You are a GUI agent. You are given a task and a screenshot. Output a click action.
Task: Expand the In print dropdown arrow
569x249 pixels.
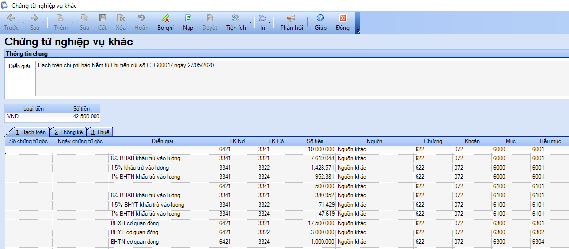(269, 22)
